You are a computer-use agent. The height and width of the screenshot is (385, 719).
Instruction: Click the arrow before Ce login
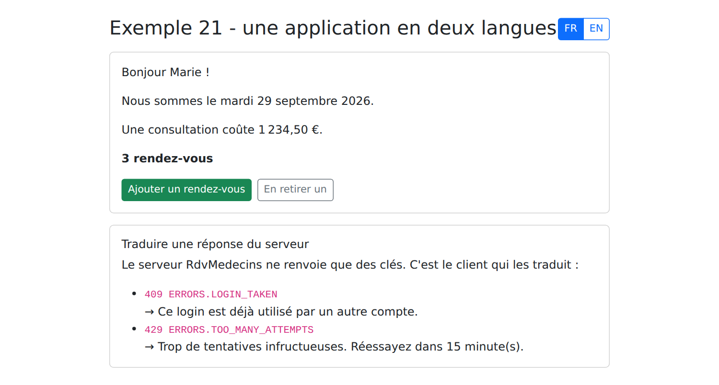click(150, 312)
